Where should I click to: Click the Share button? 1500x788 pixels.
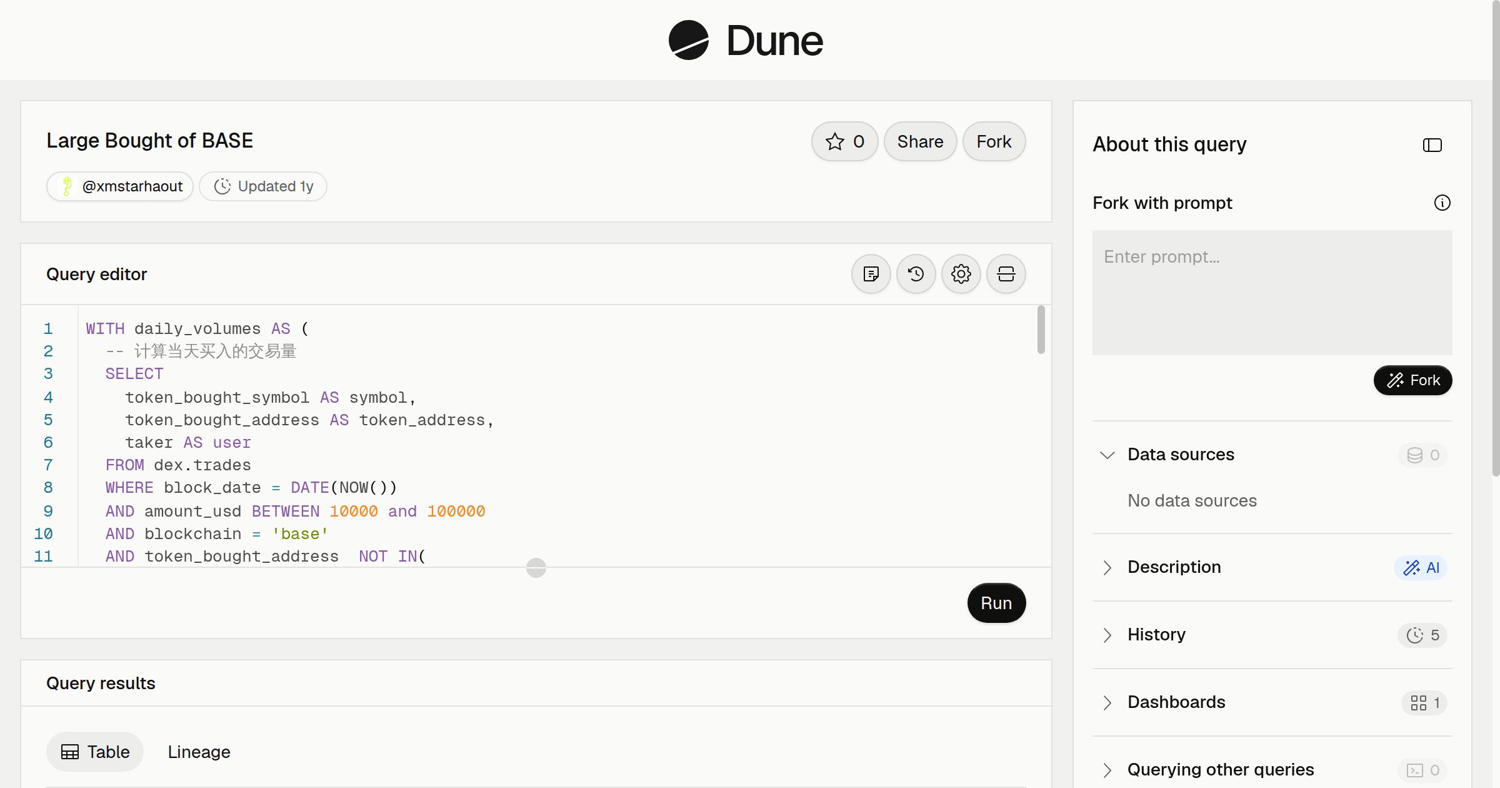click(920, 141)
